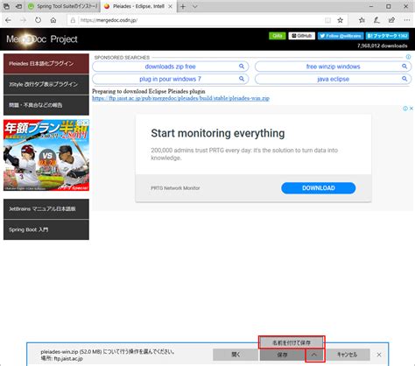Image resolution: width=415 pixels, height=366 pixels.
Task: Close the baseball ad with X
Action: pos(87,123)
